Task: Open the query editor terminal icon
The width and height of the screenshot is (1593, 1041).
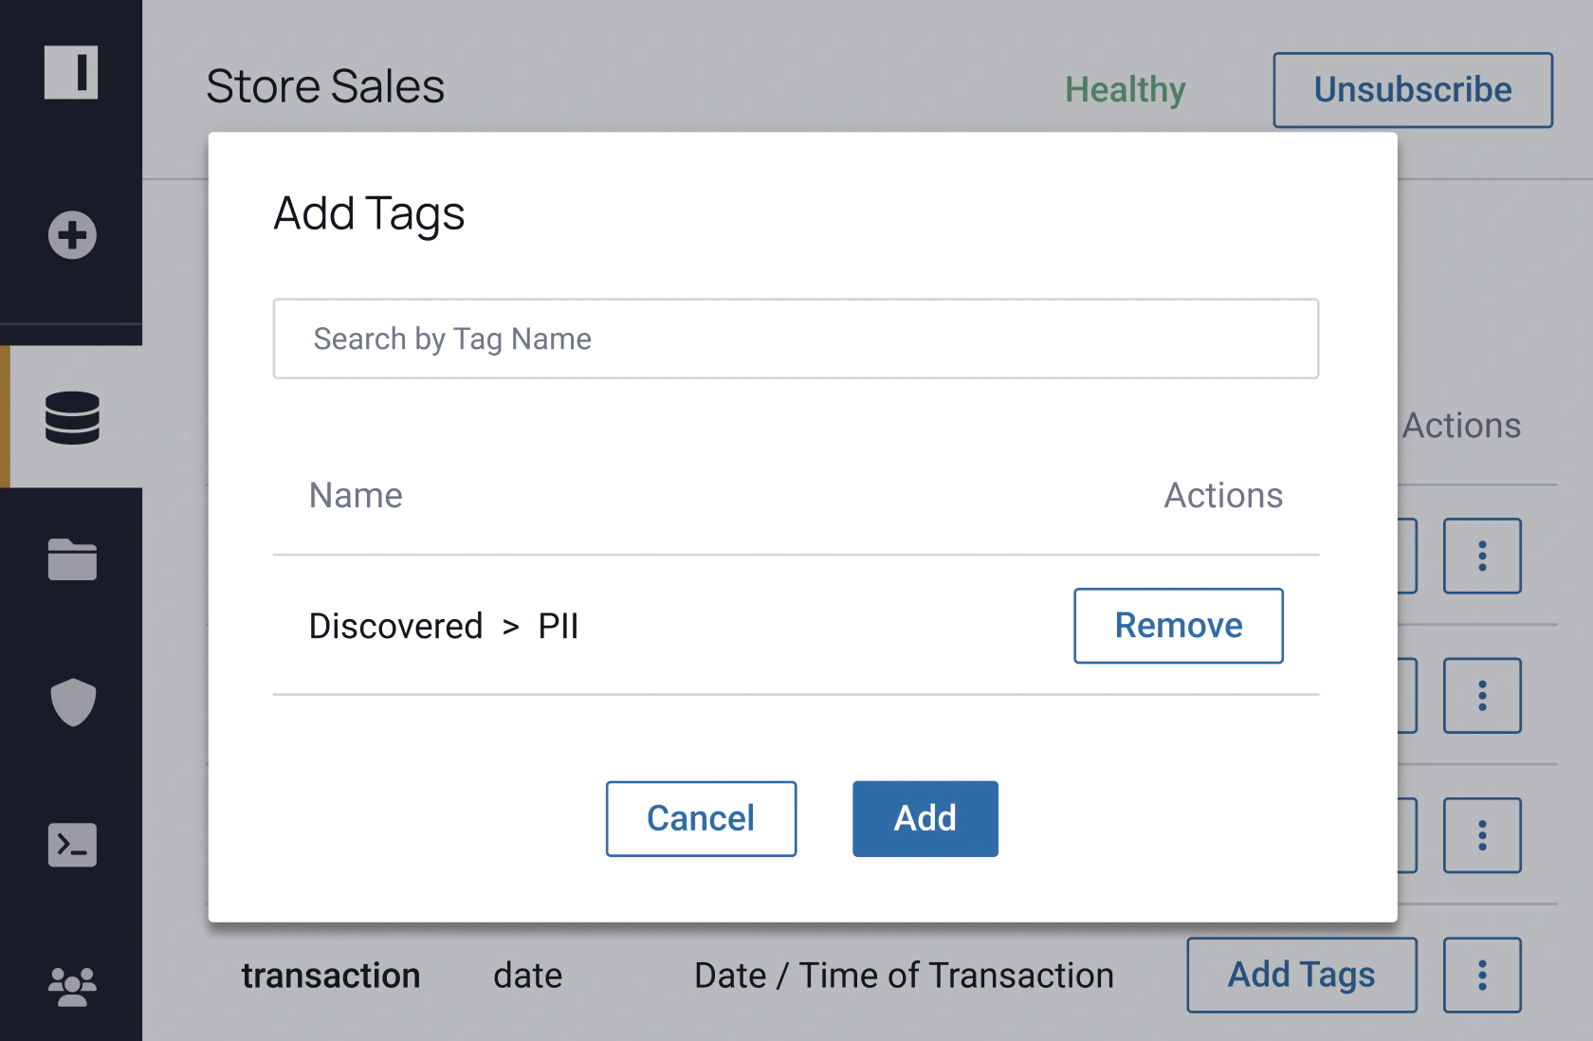Action: [x=72, y=845]
